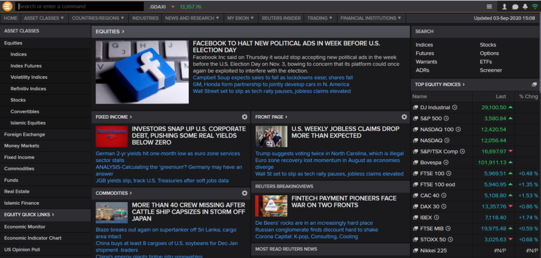Focus the Search or enter a command field
This screenshot has height=258, width=541.
[x=79, y=6]
